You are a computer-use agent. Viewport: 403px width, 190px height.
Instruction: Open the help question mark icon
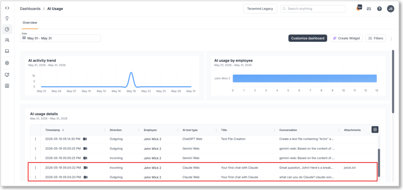point(379,9)
